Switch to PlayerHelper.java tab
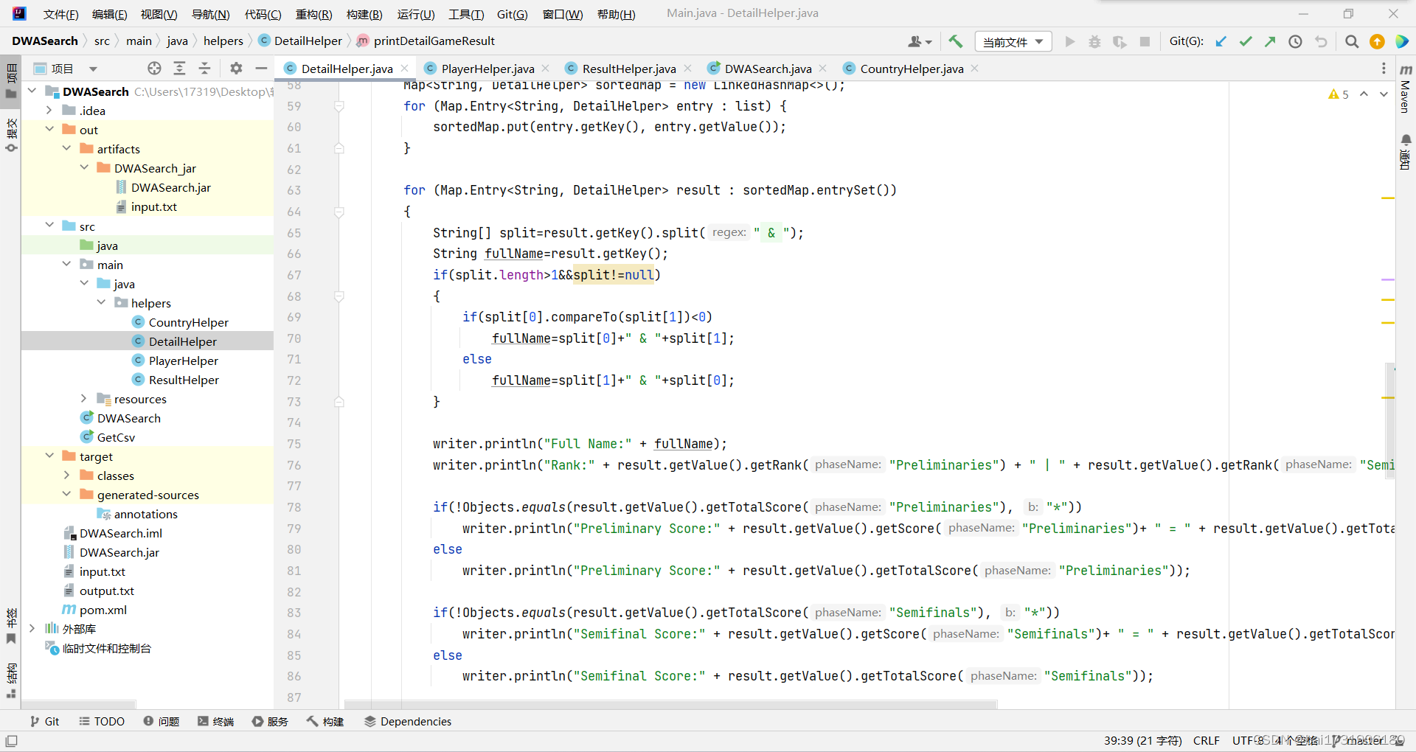Image resolution: width=1416 pixels, height=752 pixels. pyautogui.click(x=487, y=69)
